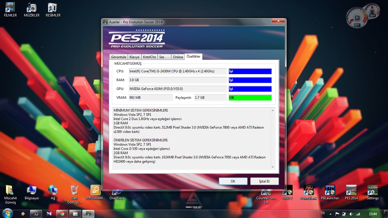Open Google Chrome from the taskbar
The image size is (388, 218).
click(62, 214)
